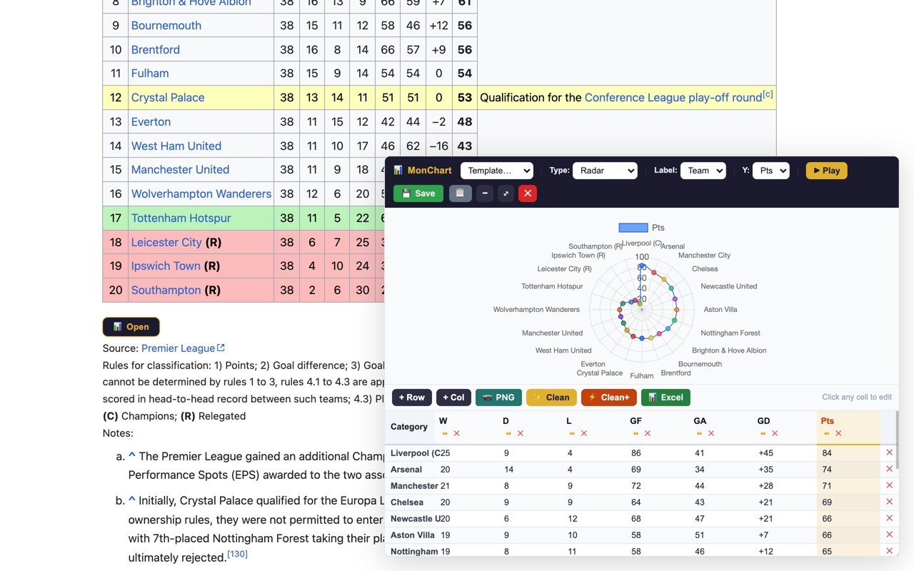Open the Crystal Palace team link
The width and height of the screenshot is (914, 571).
pos(168,98)
